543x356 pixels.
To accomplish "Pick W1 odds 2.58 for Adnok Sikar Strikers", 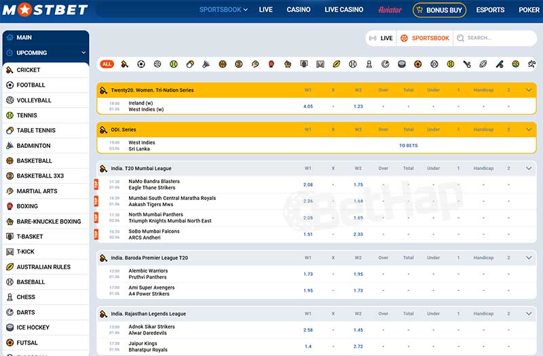I will [308, 330].
